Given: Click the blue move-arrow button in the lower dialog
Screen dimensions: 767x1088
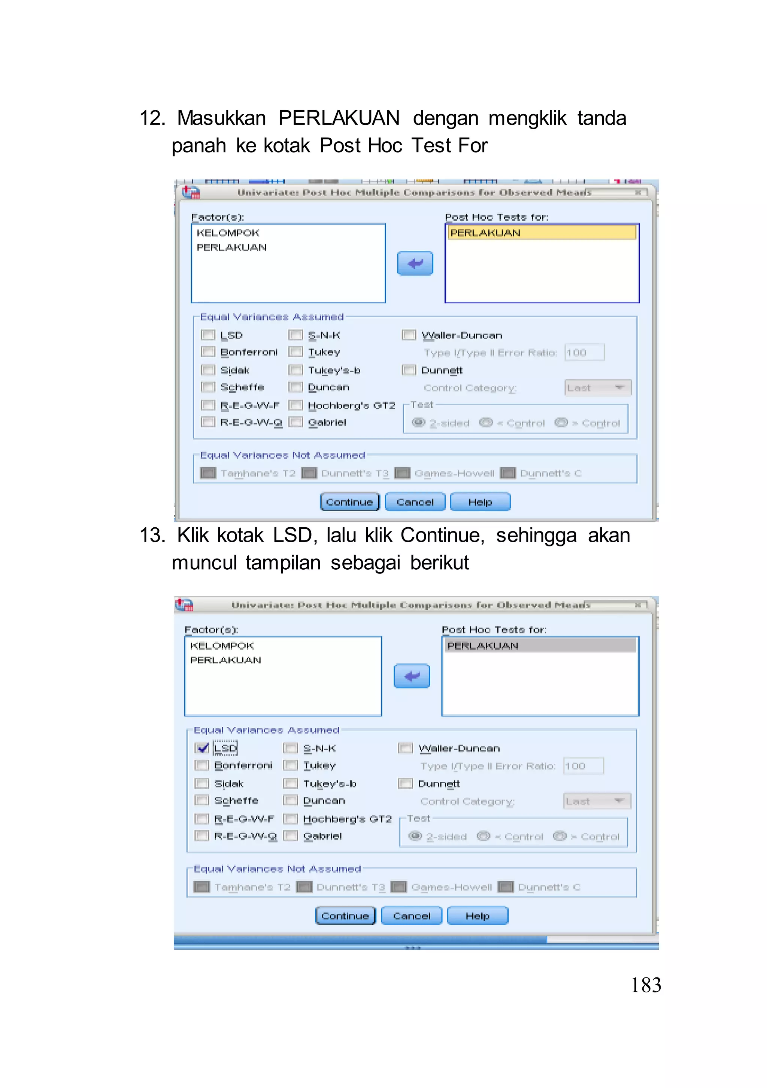Looking at the screenshot, I should click(412, 676).
